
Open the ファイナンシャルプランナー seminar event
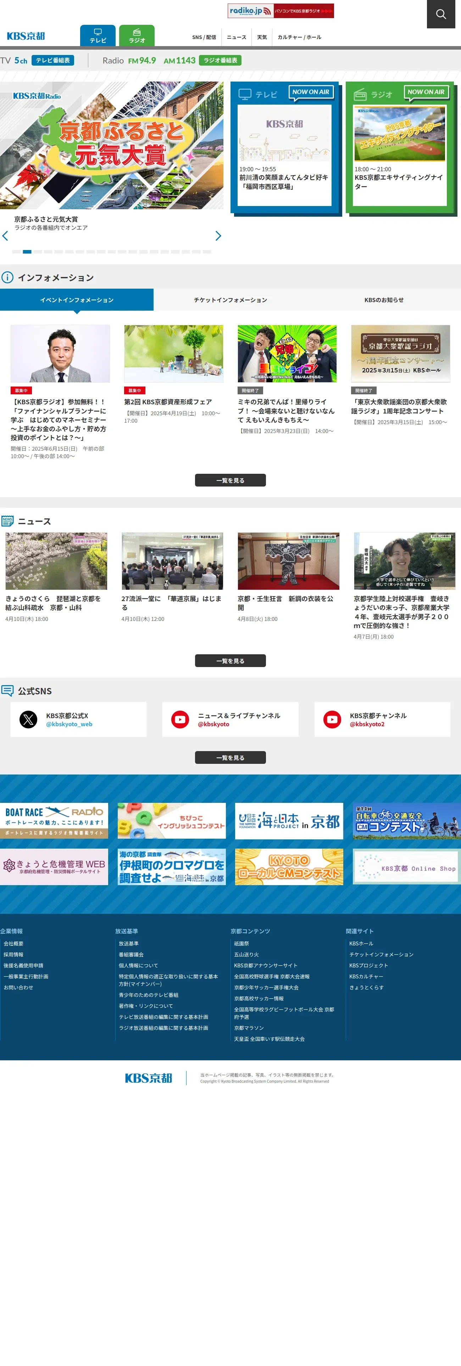coord(60,393)
